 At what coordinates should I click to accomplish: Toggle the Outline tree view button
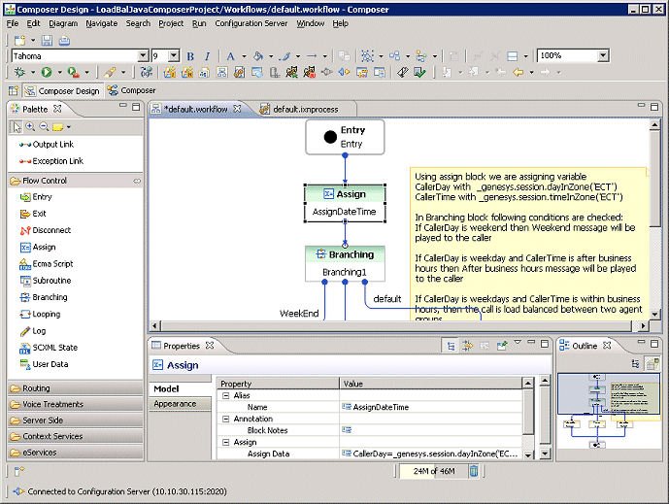[636, 363]
